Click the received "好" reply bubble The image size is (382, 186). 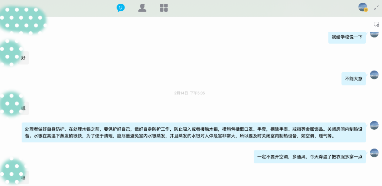pos(24,58)
